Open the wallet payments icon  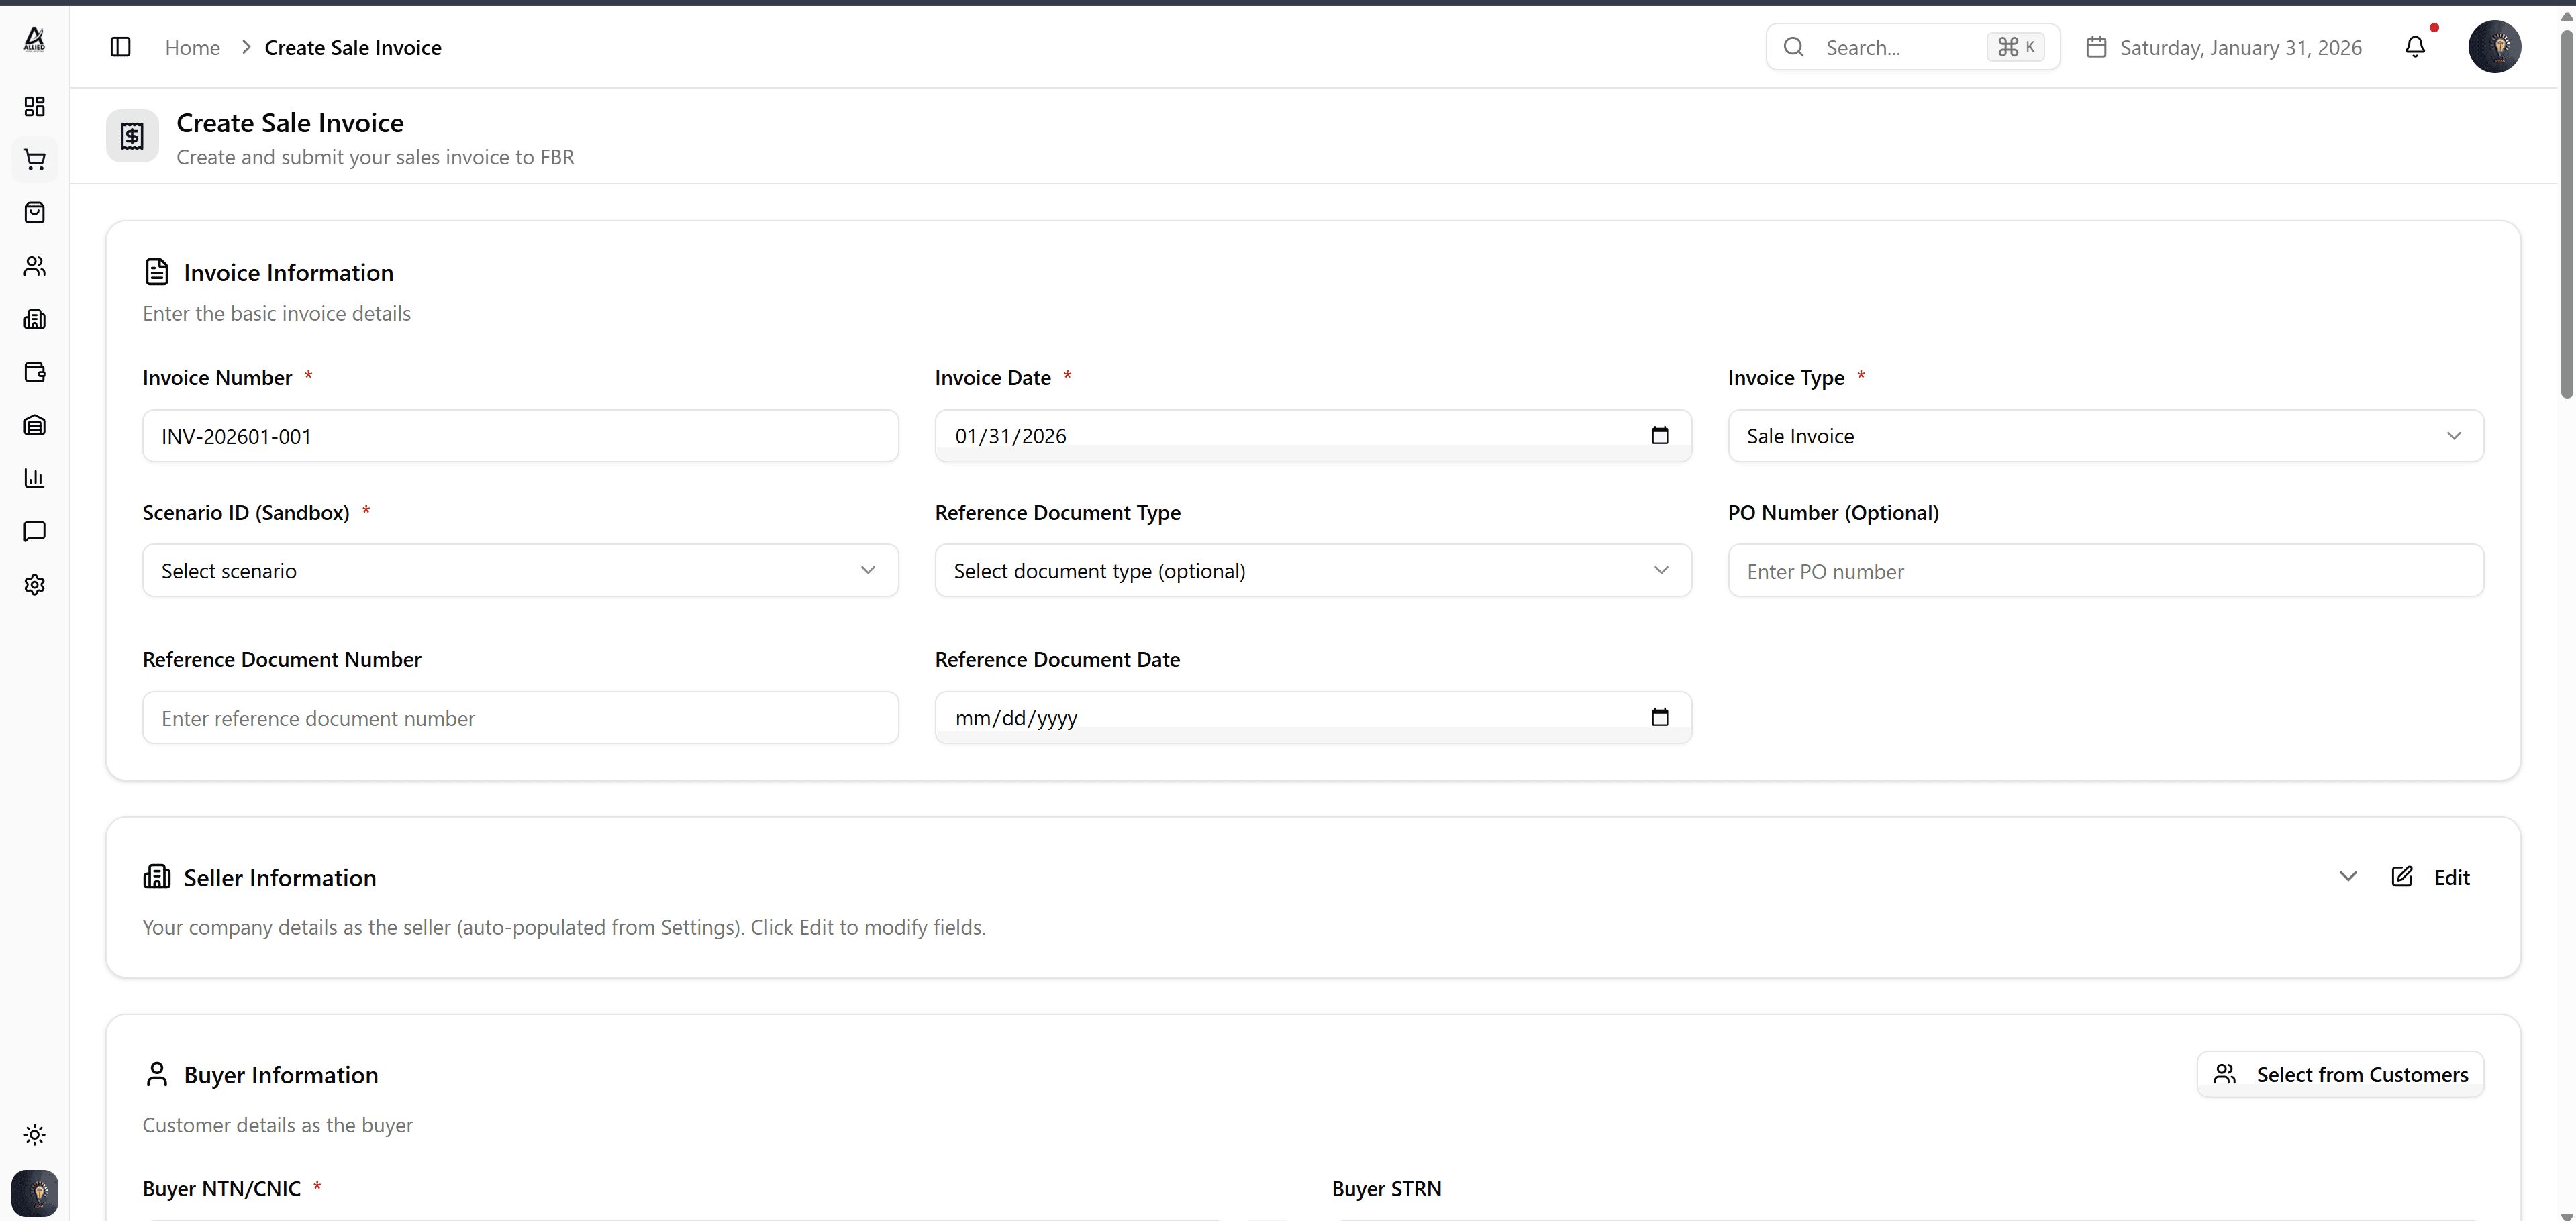pos(34,373)
